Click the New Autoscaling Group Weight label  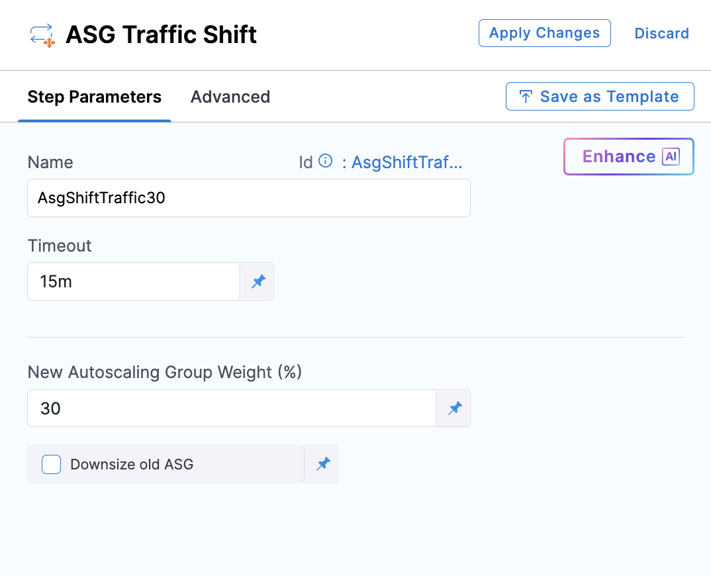pos(164,372)
